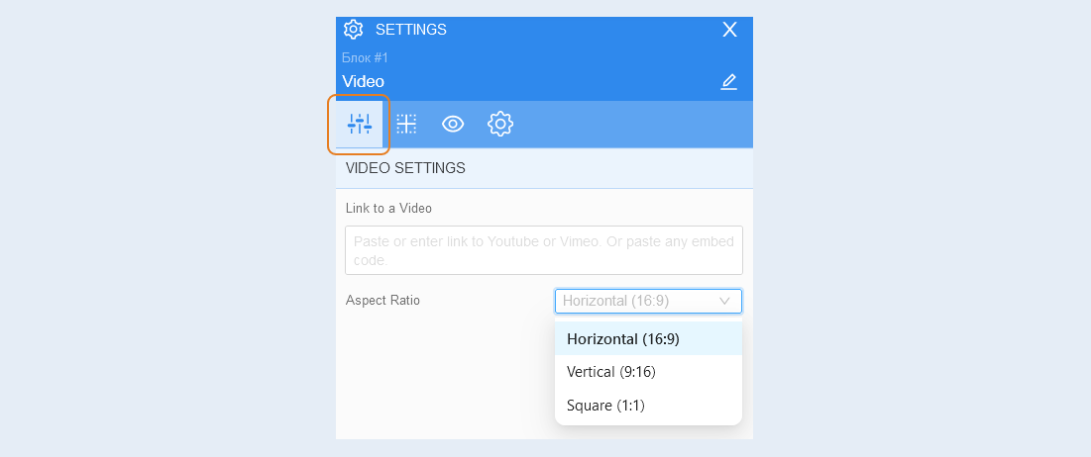Click the Link to a Video label
The width and height of the screenshot is (1091, 457).
click(389, 209)
